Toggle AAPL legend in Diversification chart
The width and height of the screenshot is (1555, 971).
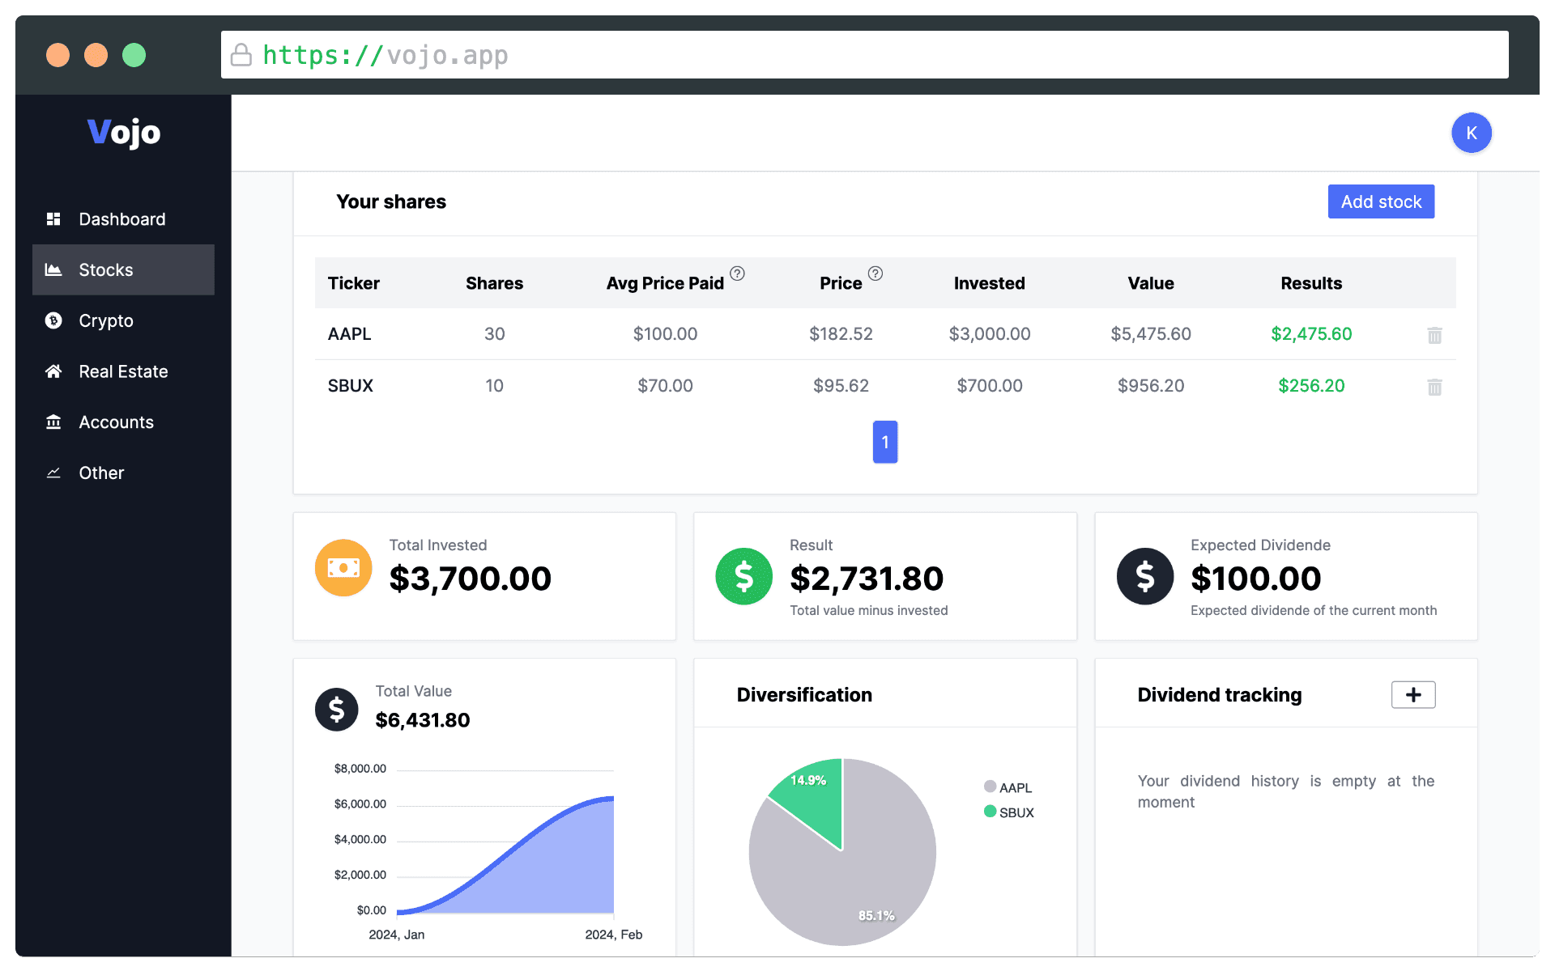click(x=1008, y=787)
